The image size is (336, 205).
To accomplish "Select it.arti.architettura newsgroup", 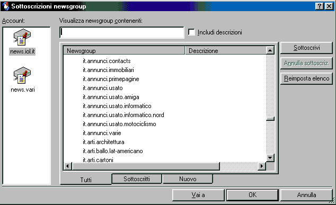I will click(103, 142).
